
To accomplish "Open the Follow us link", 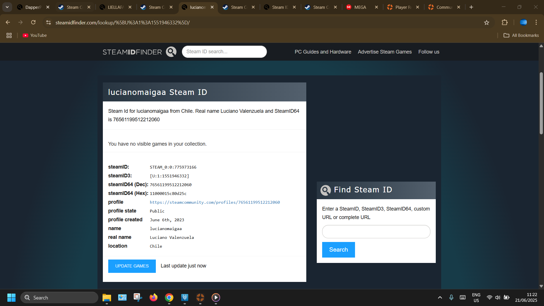I will point(429,52).
